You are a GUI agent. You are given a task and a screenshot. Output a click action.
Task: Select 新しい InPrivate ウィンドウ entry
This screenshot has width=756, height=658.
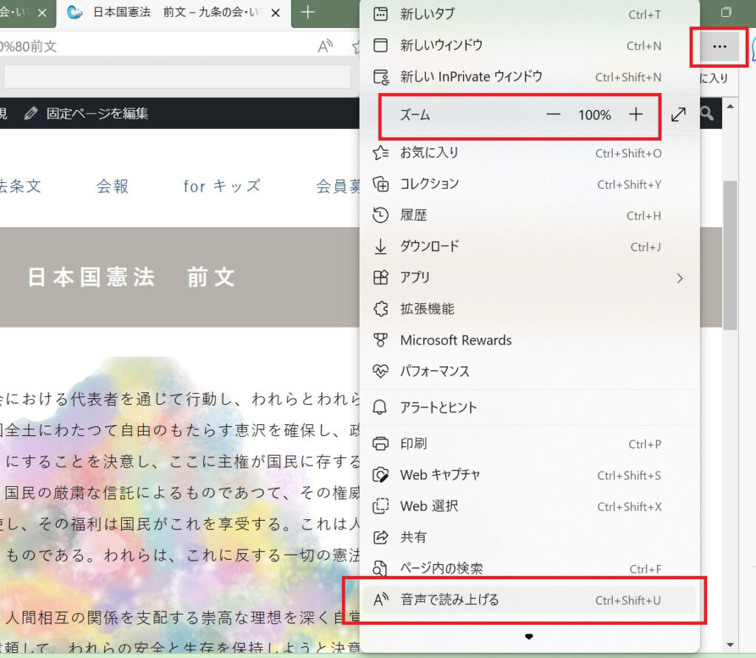529,77
